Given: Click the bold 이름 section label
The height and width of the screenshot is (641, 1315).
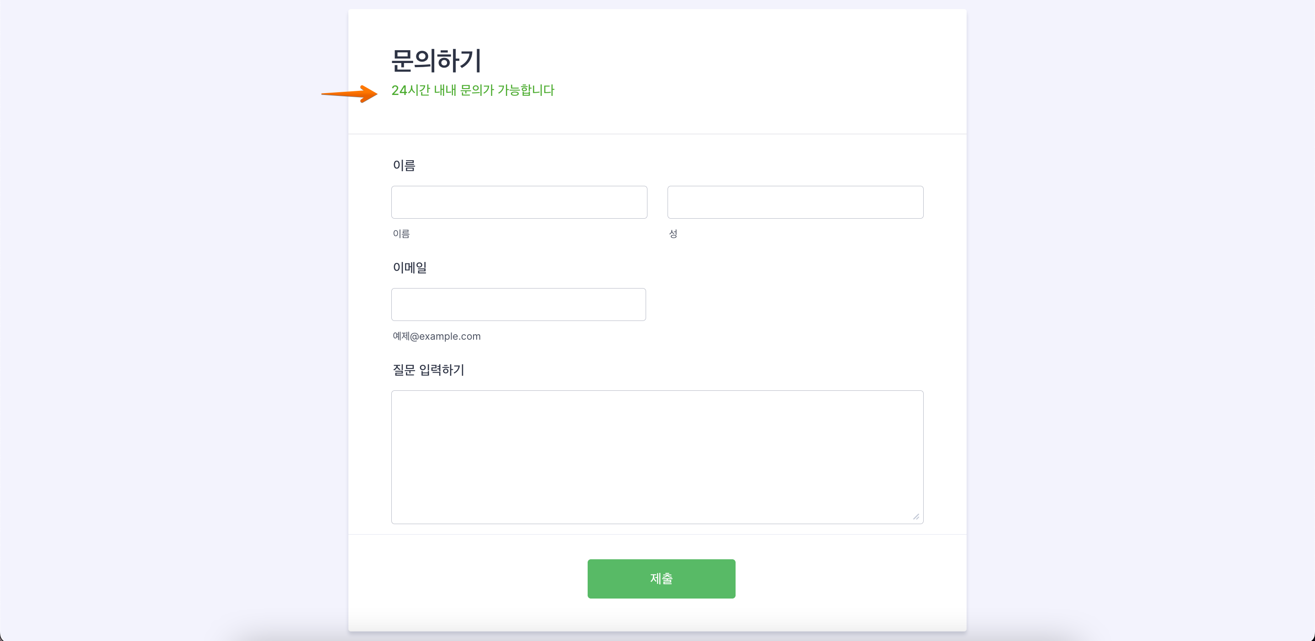Looking at the screenshot, I should pyautogui.click(x=404, y=165).
